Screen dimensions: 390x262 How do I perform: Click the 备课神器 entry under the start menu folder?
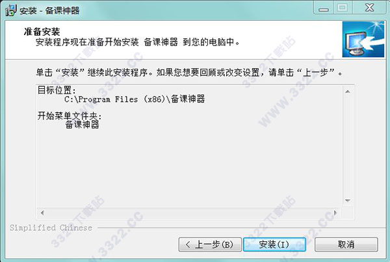point(82,125)
